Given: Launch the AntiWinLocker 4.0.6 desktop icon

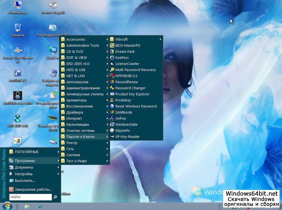Looking at the screenshot, I should coord(18,95).
